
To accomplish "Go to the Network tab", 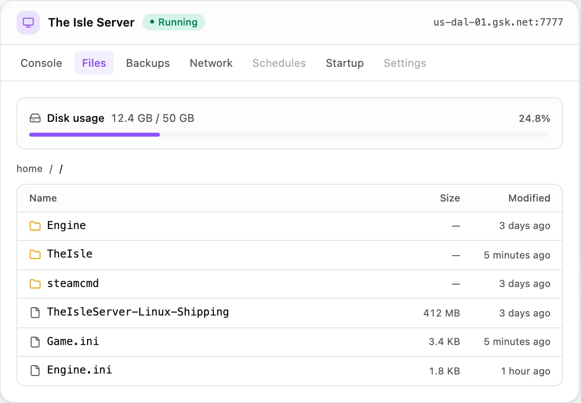I will tap(211, 63).
